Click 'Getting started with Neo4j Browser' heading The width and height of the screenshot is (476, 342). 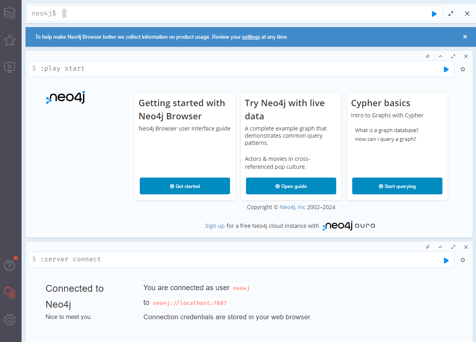(182, 110)
